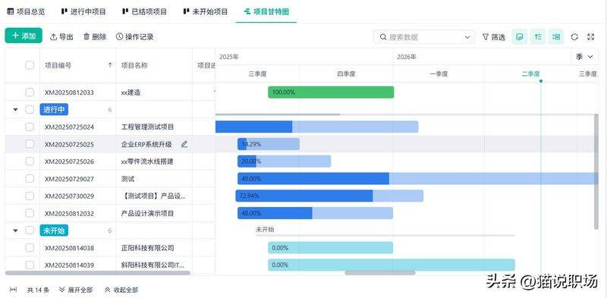Open the 项目总览 tab
The width and height of the screenshot is (607, 298).
(x=27, y=11)
